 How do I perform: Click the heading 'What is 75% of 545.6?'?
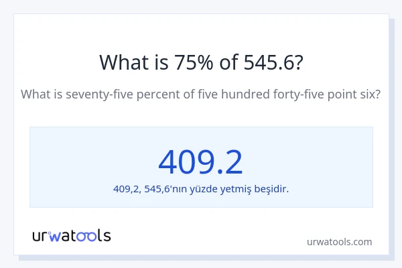pyautogui.click(x=201, y=62)
